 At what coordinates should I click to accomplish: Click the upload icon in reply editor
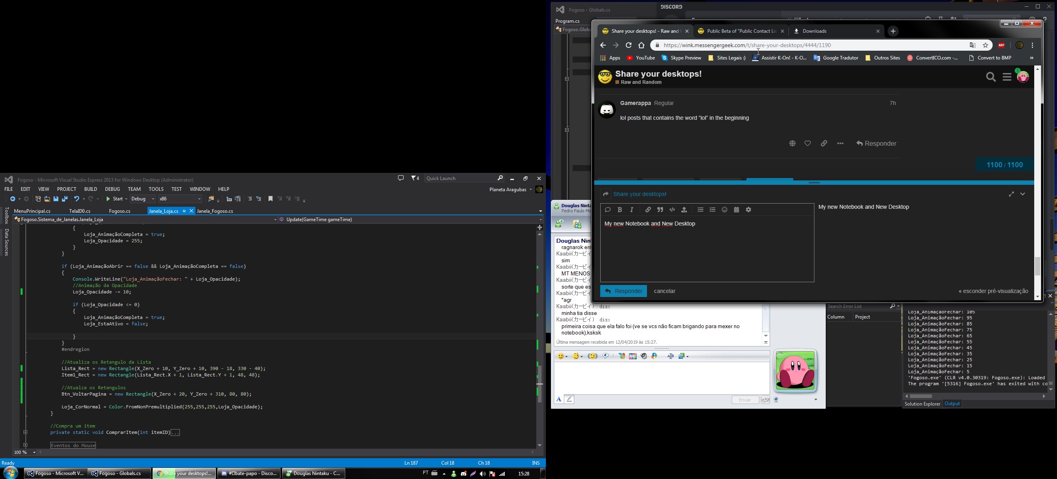pyautogui.click(x=684, y=210)
